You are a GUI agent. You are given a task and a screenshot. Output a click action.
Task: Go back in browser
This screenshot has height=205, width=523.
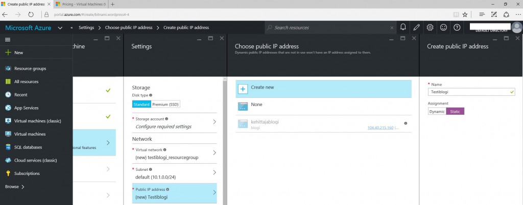point(5,15)
